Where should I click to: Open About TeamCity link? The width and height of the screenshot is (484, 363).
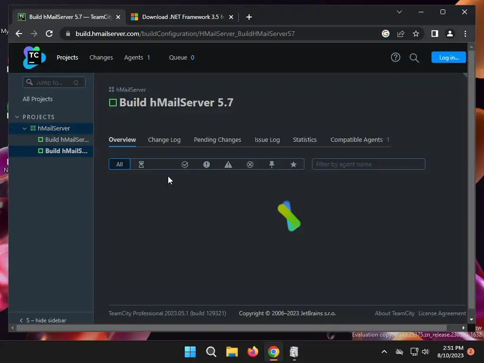pyautogui.click(x=395, y=313)
